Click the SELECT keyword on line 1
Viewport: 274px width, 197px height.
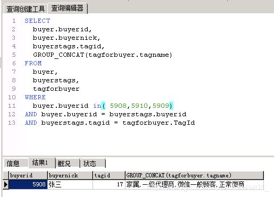[37, 21]
